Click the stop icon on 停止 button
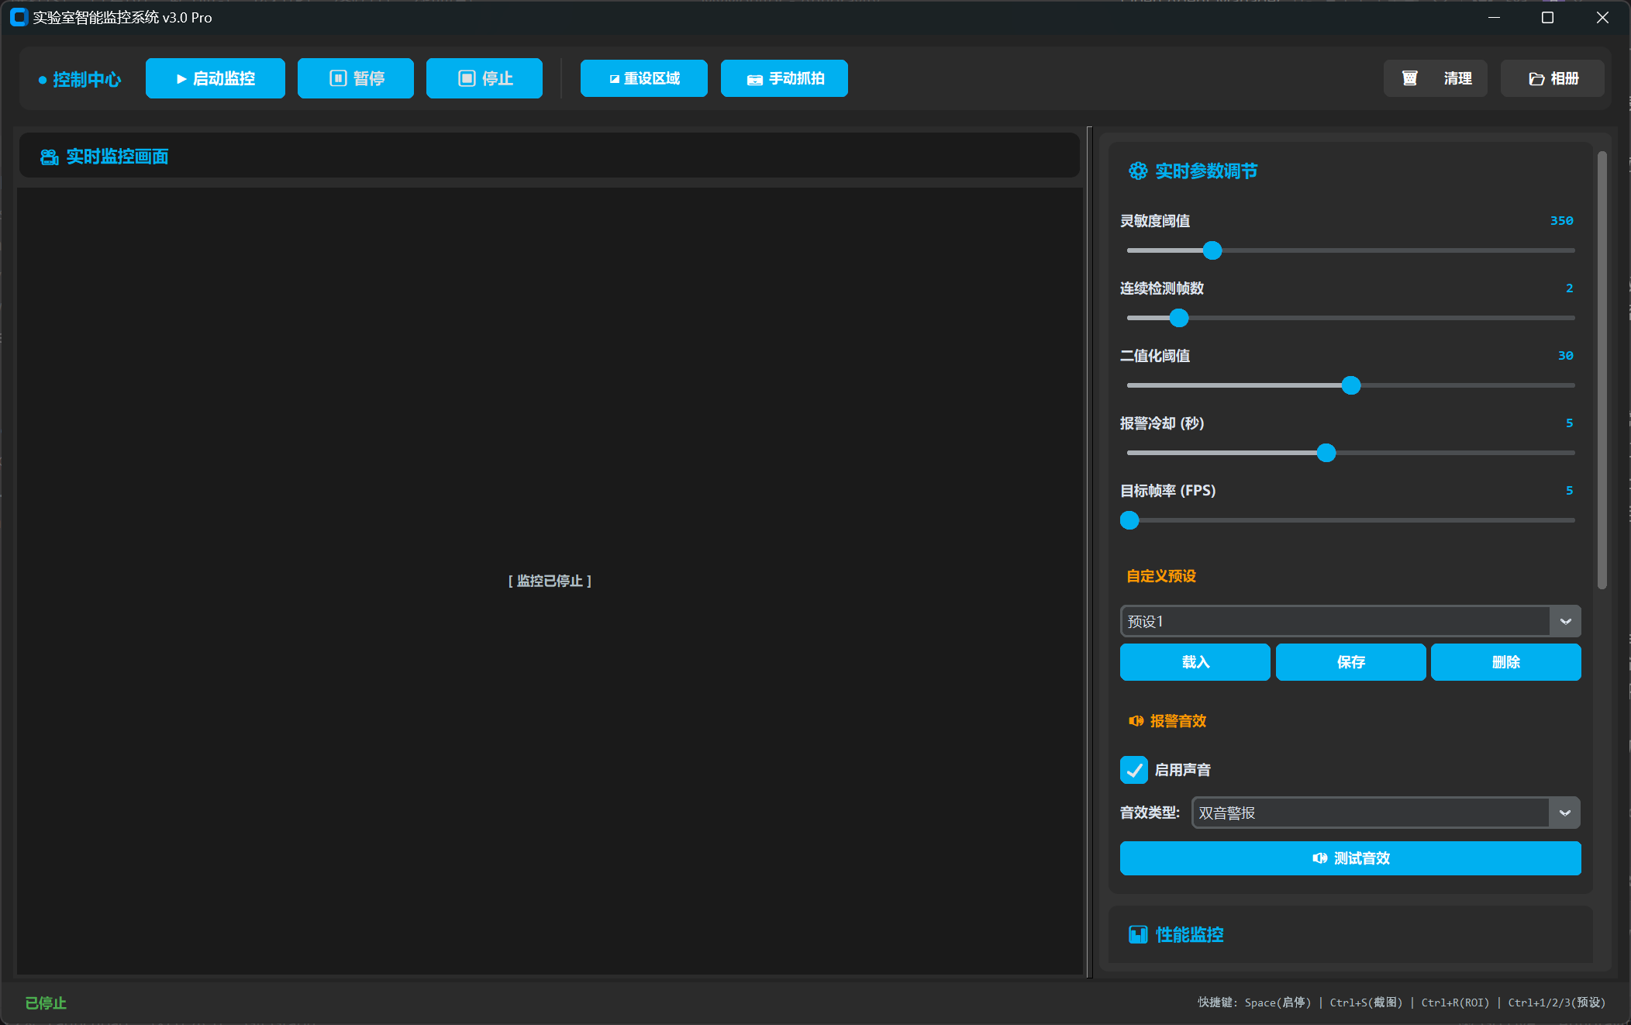Viewport: 1631px width, 1025px height. click(x=465, y=78)
